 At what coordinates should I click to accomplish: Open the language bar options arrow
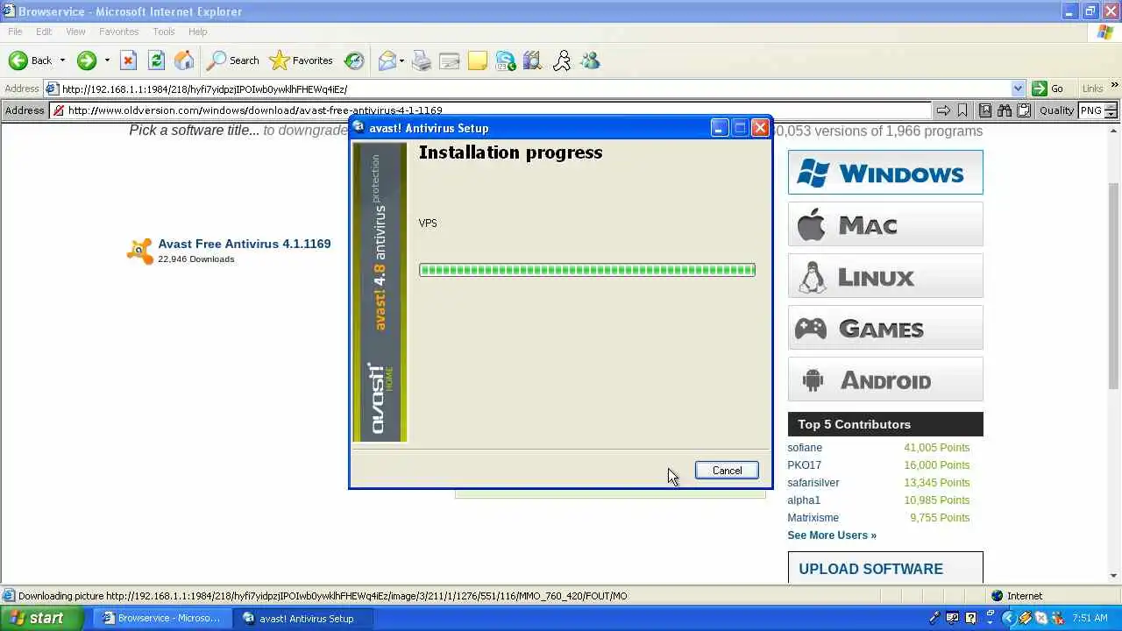(x=991, y=624)
